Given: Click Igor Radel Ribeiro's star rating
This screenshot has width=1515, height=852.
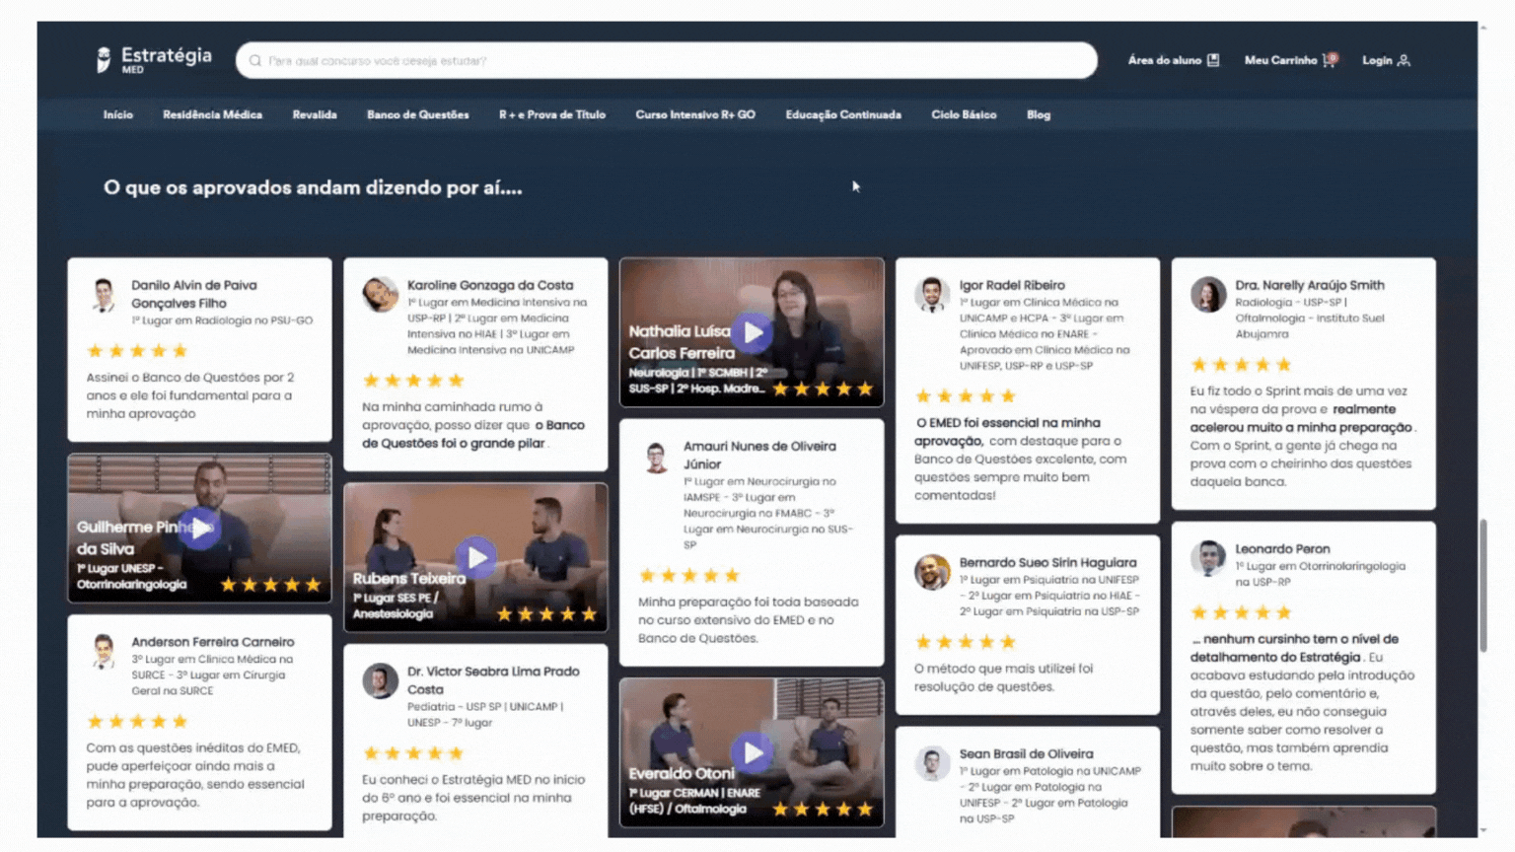Looking at the screenshot, I should [x=966, y=396].
